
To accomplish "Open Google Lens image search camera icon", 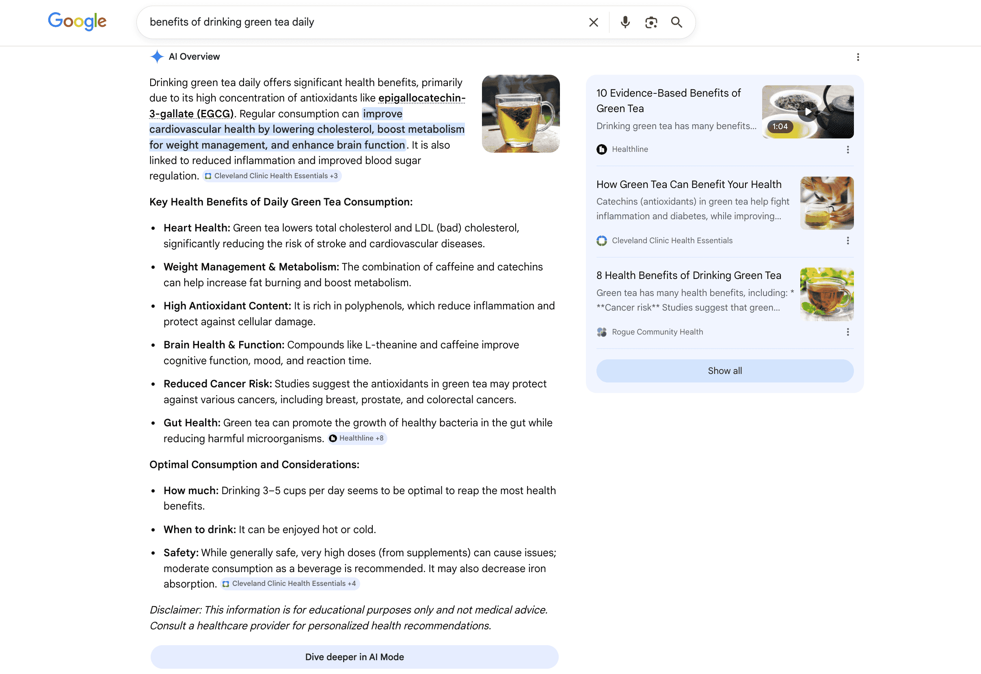I will pos(651,22).
